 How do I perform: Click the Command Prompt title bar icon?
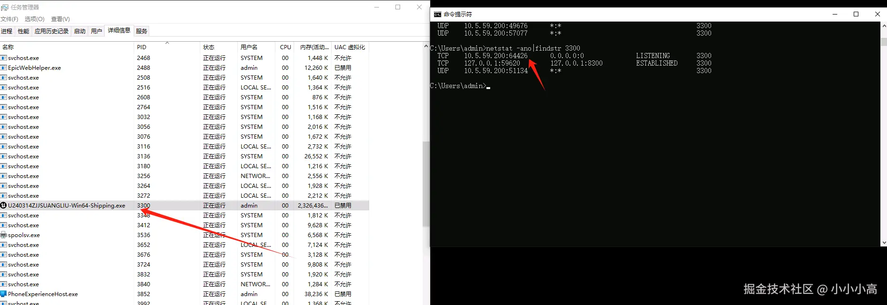click(437, 15)
